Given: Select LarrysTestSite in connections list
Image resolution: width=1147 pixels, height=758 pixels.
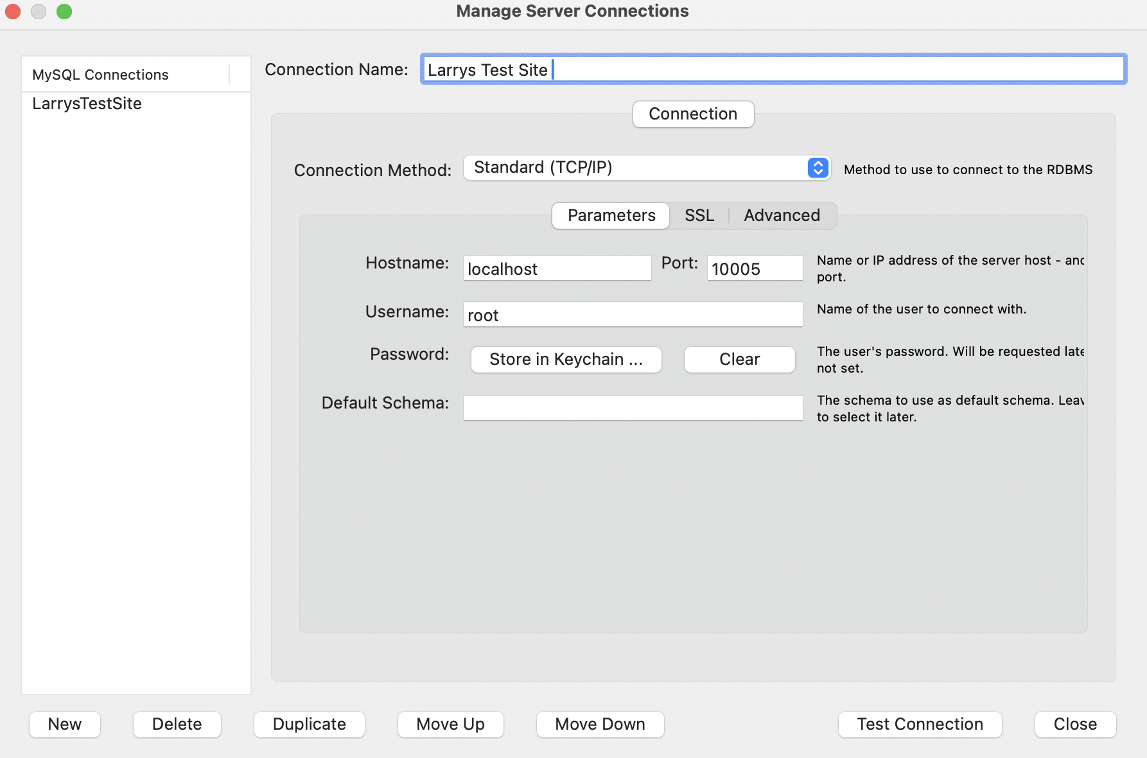Looking at the screenshot, I should 87,103.
